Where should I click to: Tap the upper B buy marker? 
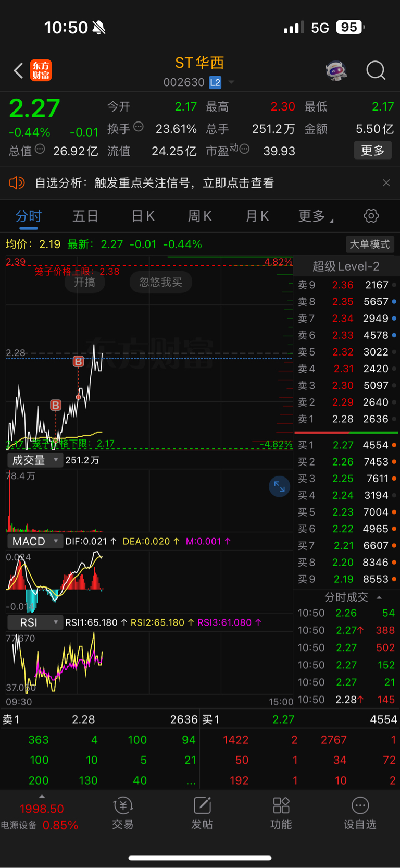click(x=79, y=361)
